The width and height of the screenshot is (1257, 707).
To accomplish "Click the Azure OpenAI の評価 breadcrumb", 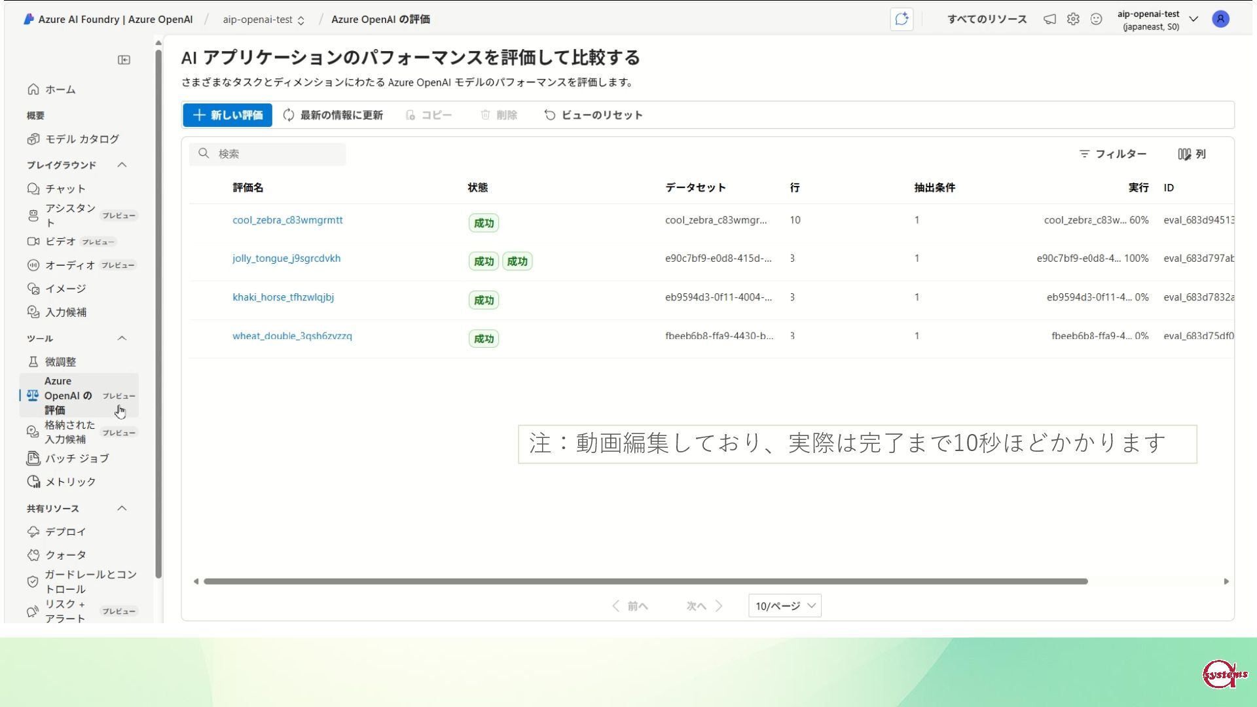I will pos(380,20).
